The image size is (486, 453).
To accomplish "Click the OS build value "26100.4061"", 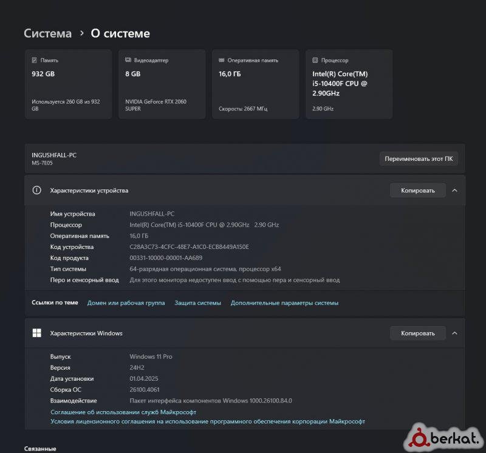I will [145, 389].
